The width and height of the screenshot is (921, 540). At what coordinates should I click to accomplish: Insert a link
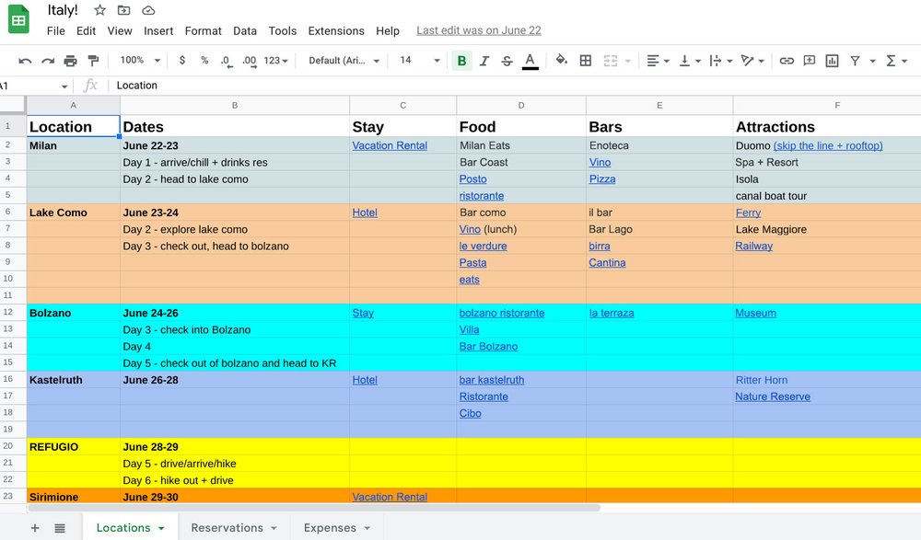[787, 60]
